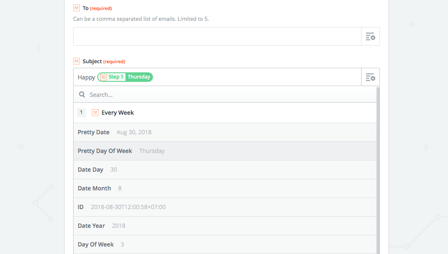The height and width of the screenshot is (254, 448).
Task: Click the email icon next to Subject label
Action: pos(76,61)
